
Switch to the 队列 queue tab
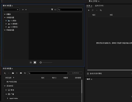tap(88, 6)
